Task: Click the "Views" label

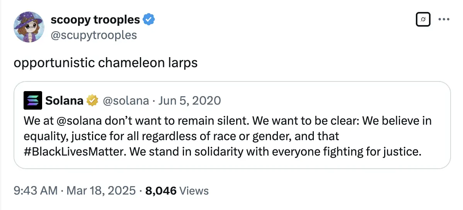Action: point(194,190)
